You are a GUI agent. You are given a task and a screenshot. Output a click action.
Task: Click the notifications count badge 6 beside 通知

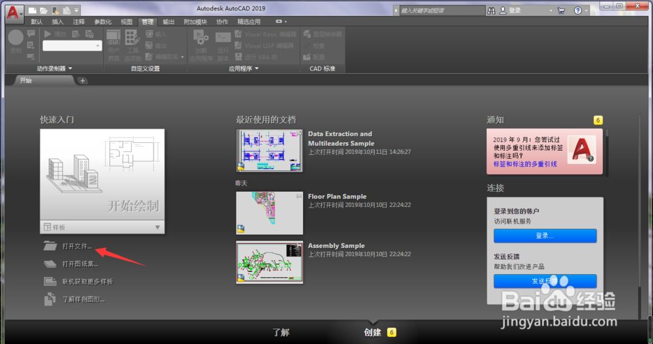click(x=598, y=120)
